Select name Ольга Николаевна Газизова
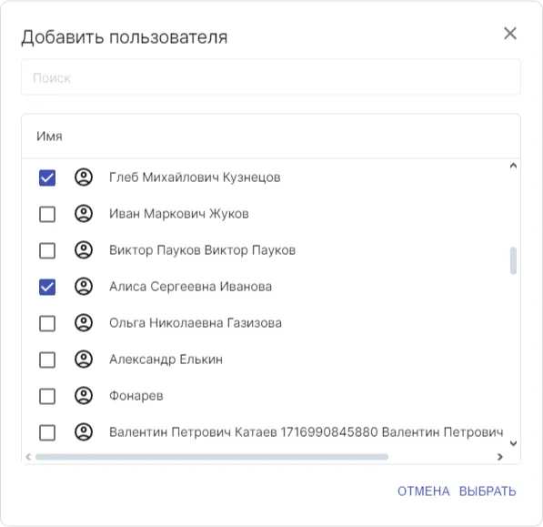This screenshot has width=543, height=527. pyautogui.click(x=196, y=323)
